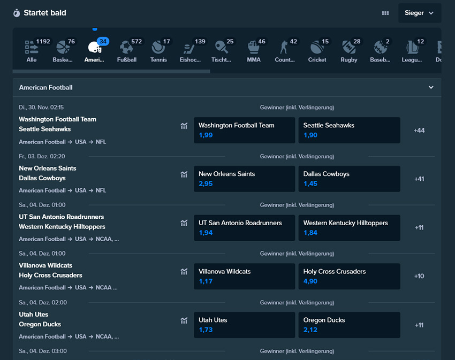Select the Eishockey category icon

(190, 48)
